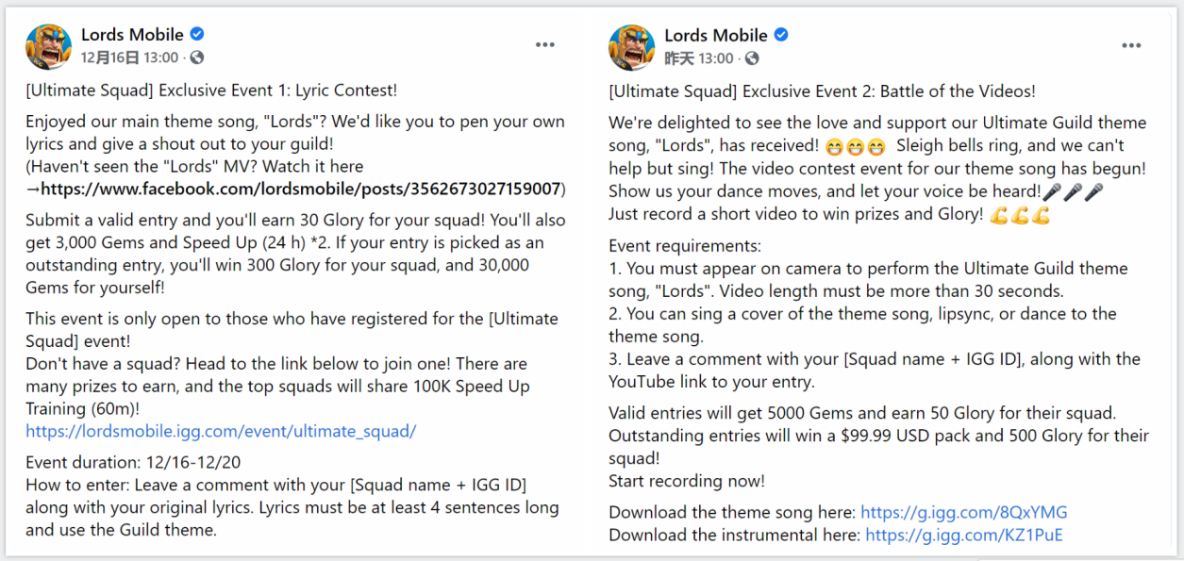Click verified badge on right post
This screenshot has height=561, width=1184.
tap(781, 35)
